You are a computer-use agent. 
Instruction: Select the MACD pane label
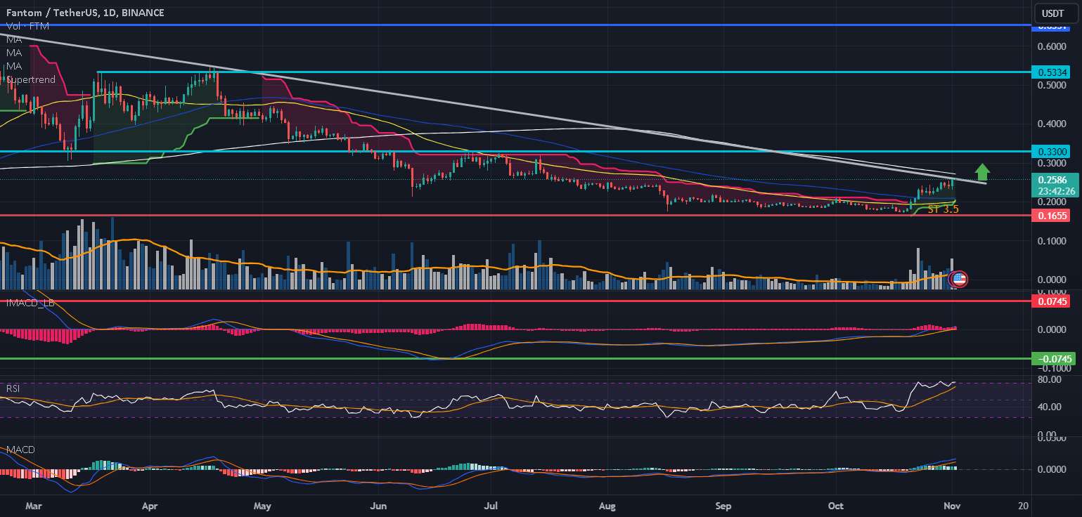(20, 449)
